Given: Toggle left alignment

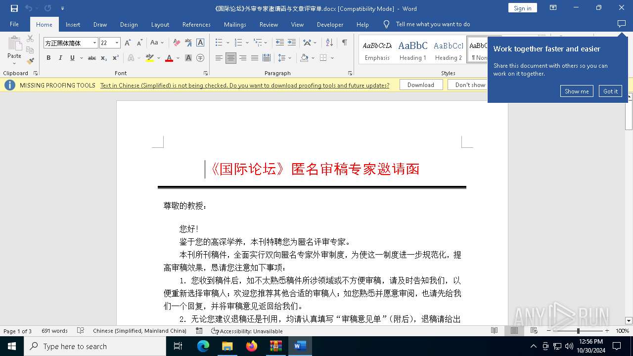Looking at the screenshot, I should (x=219, y=58).
